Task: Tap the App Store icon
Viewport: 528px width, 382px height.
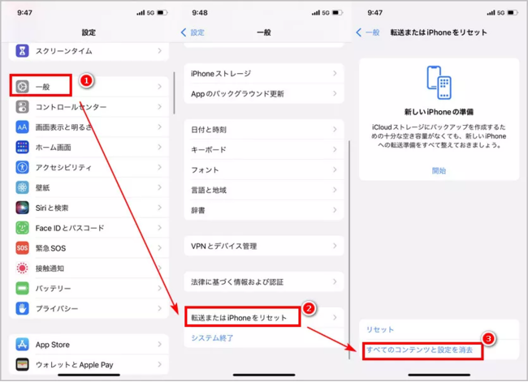Action: 22,345
